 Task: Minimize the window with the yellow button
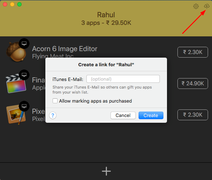click(x=12, y=4)
